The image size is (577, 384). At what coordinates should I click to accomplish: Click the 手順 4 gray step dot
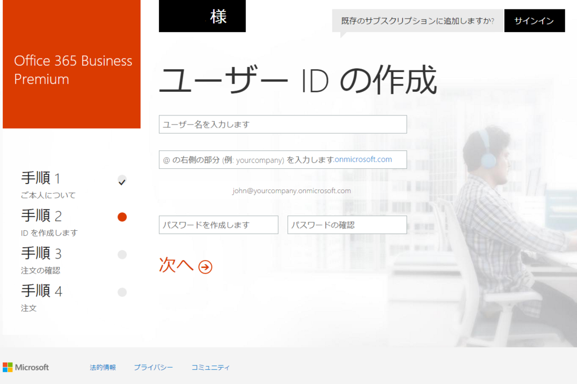tap(122, 292)
